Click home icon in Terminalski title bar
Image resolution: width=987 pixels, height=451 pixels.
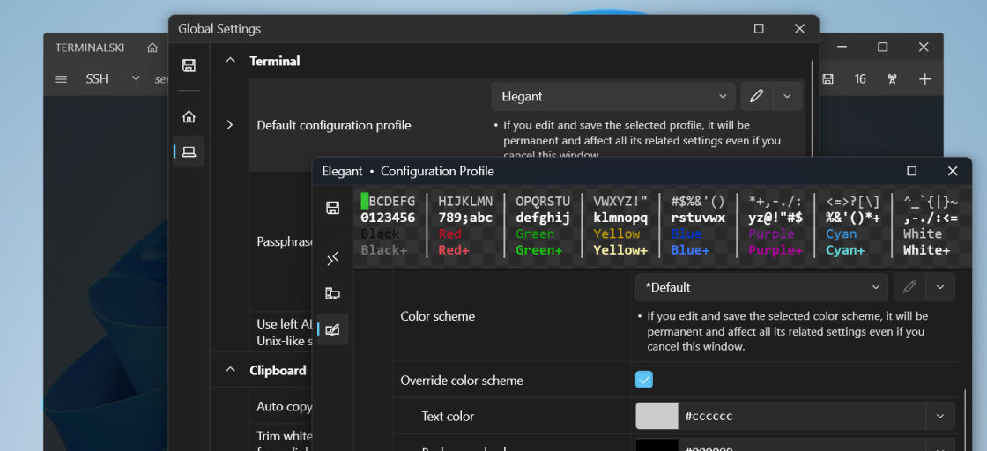pos(152,48)
